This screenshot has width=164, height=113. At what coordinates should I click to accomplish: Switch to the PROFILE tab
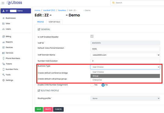click(x=41, y=22)
